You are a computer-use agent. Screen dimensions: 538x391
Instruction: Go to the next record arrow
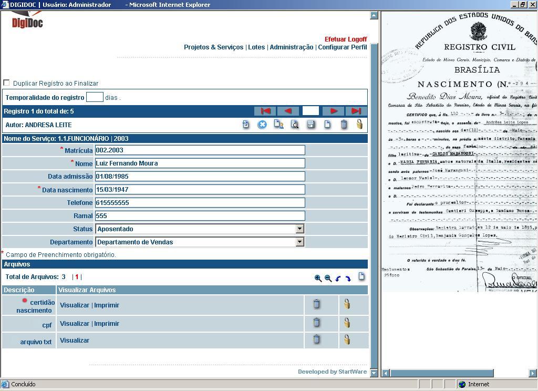click(333, 111)
